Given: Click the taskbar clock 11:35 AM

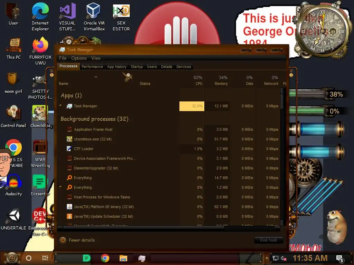Looking at the screenshot, I should 310,258.
